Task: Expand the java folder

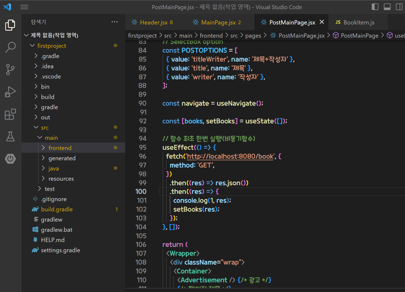Action: [54, 169]
